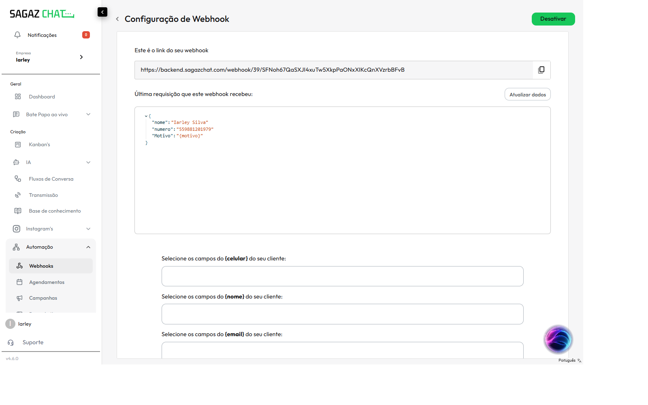
Task: Open the Iarley user profile name
Action: tap(25, 324)
